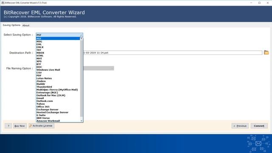The image size is (272, 153).
Task: Switch to the Saving Options tab
Action: [x=11, y=25]
